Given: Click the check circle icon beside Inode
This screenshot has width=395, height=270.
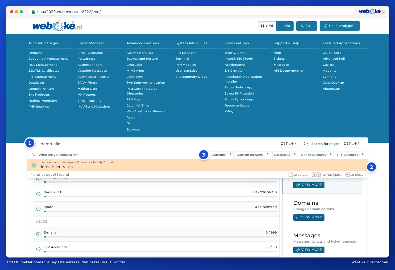Looking at the screenshot, I should tap(38, 209).
